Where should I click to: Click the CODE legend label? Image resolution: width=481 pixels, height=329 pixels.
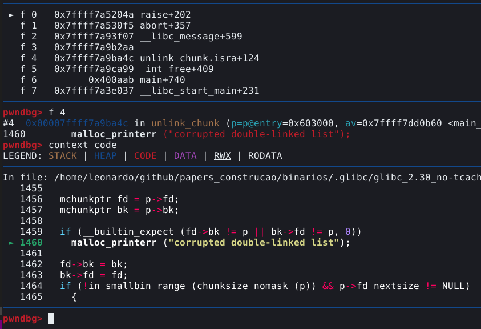click(145, 156)
